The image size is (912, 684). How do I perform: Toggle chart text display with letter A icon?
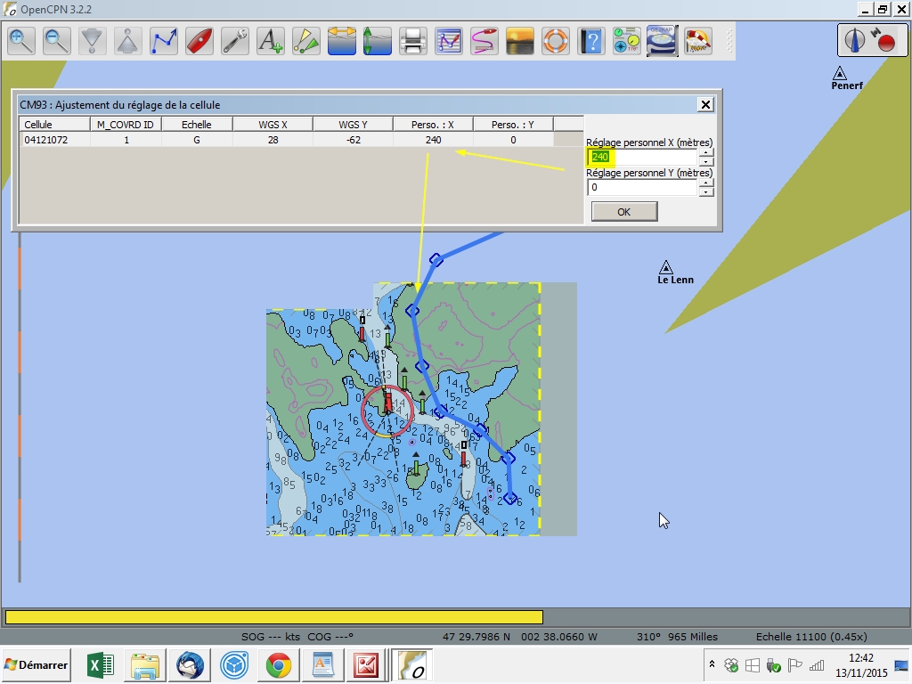pyautogui.click(x=271, y=41)
